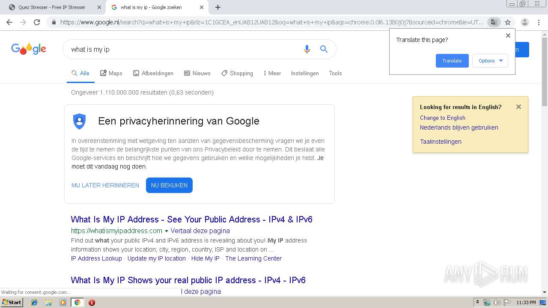Screen dimensions: 548x308
Task: Open Taalinstellingen link
Action: (x=441, y=142)
